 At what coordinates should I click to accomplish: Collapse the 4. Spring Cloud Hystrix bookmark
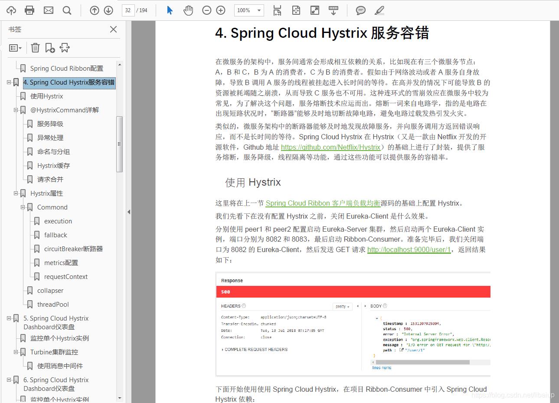coord(9,82)
